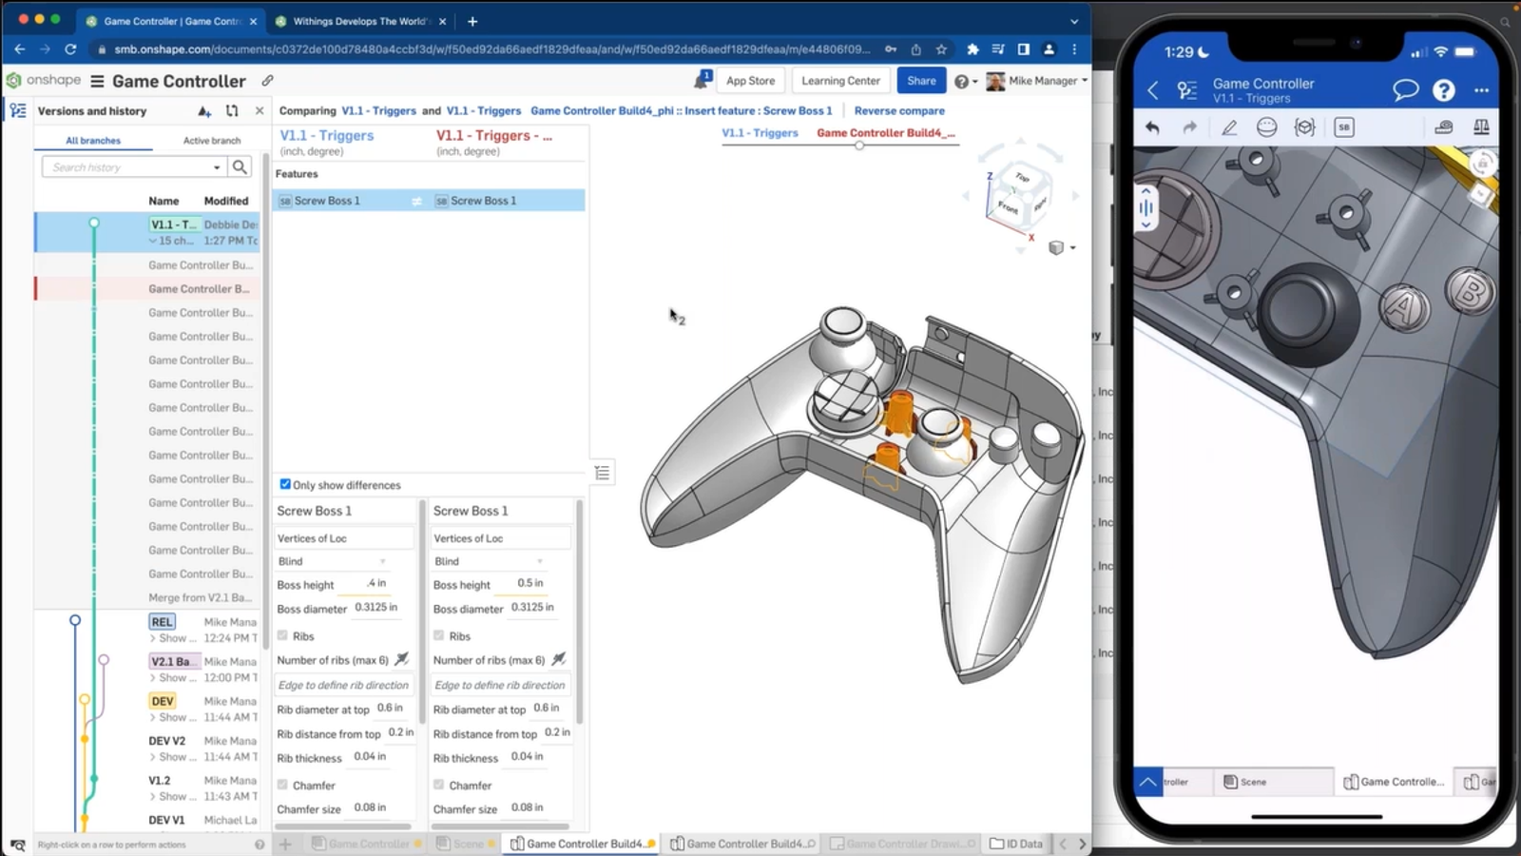Click the Reverse compare link
This screenshot has width=1521, height=856.
pyautogui.click(x=899, y=111)
